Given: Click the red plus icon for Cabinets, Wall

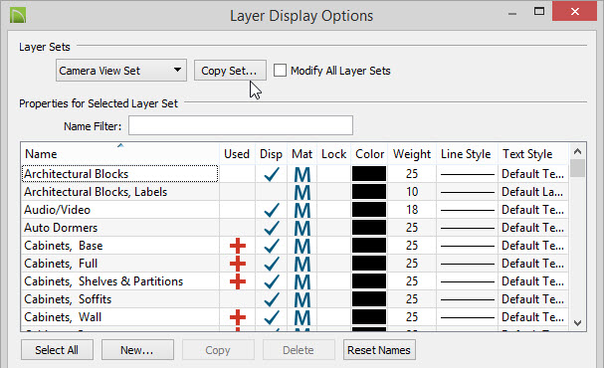Looking at the screenshot, I should coord(238,317).
